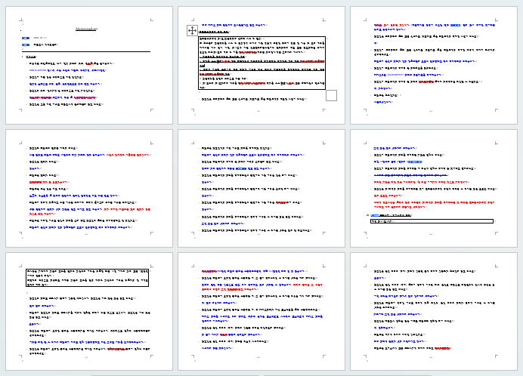
Task: Click the horizontal scrollbar at window bottom
Action: pos(261,373)
